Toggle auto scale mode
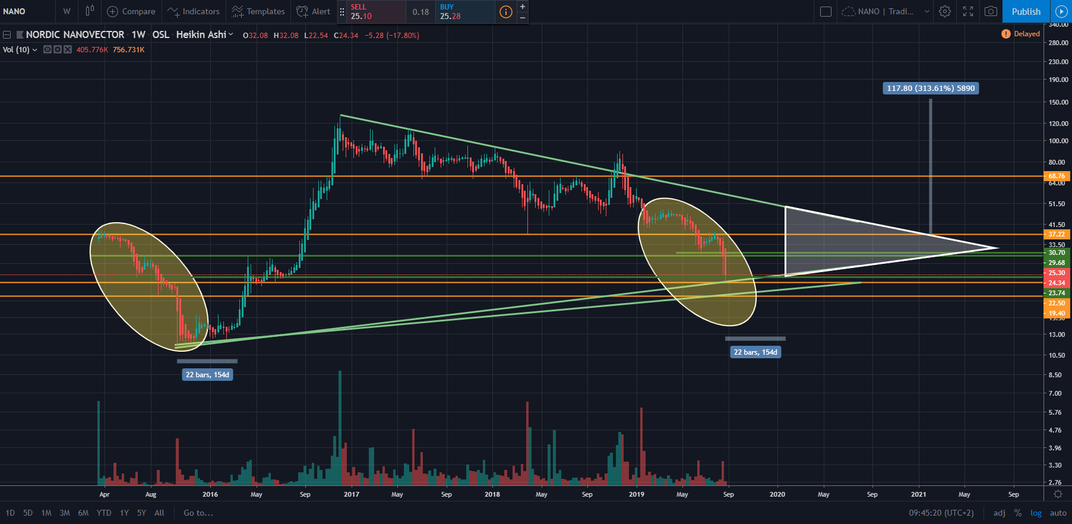Screen dimensions: 1072x524 coord(1058,513)
